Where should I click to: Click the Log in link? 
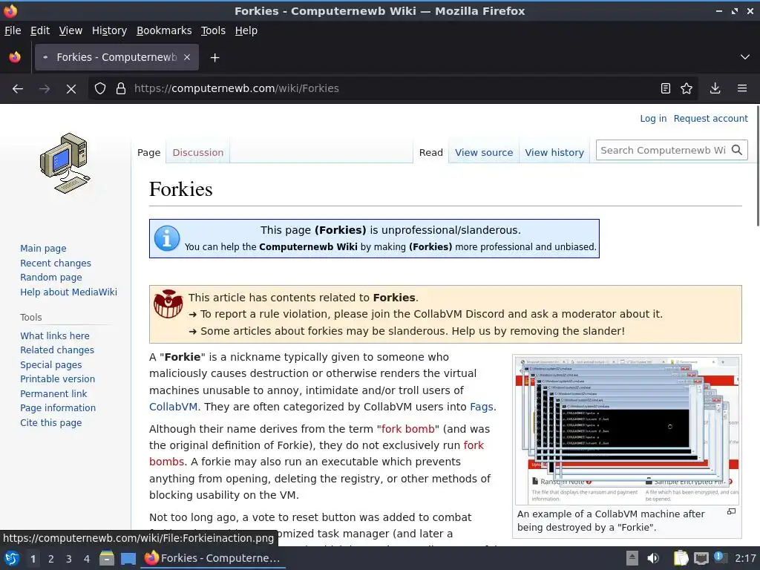(x=653, y=118)
